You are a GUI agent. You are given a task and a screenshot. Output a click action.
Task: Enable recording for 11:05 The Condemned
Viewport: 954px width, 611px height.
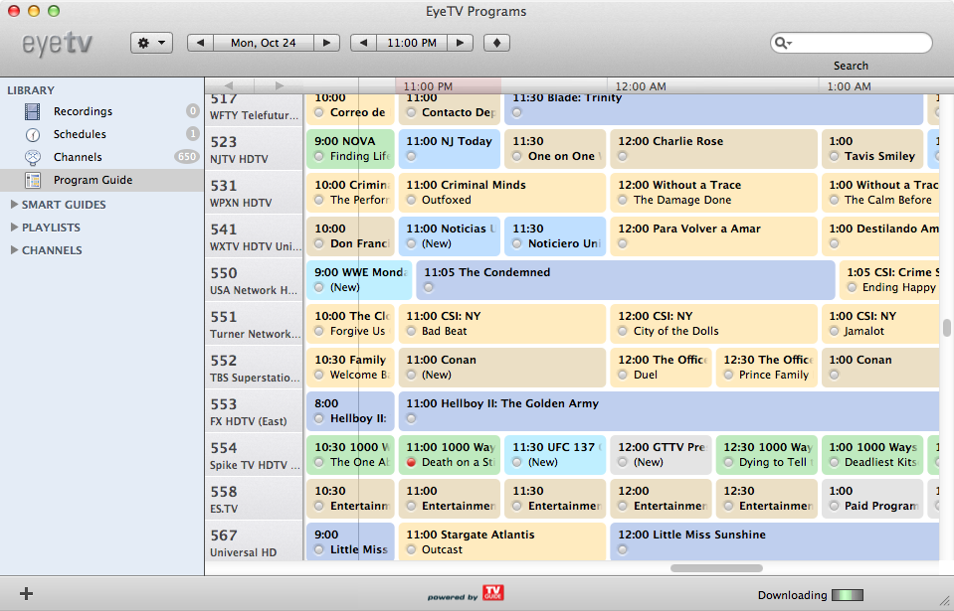pyautogui.click(x=429, y=287)
